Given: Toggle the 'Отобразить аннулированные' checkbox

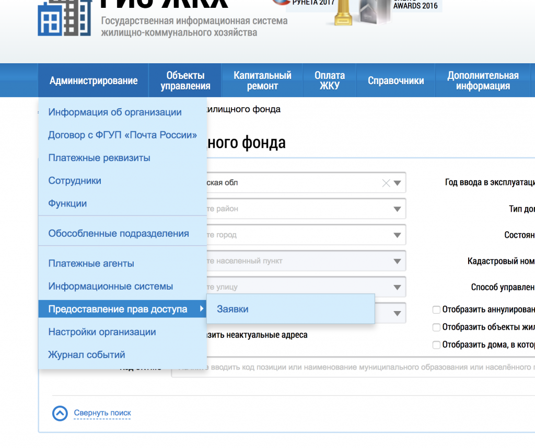Looking at the screenshot, I should point(436,309).
